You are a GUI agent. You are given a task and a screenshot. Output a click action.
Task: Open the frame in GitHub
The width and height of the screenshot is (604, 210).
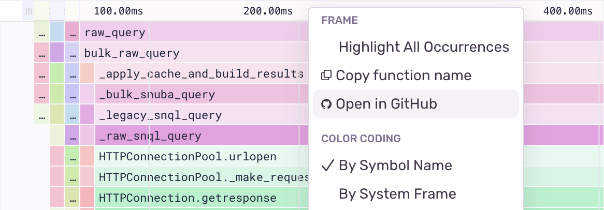tap(386, 104)
